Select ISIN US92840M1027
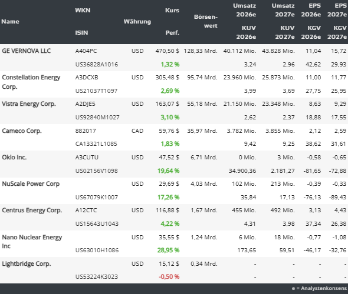Viewport: 348px width, 294px height. [97, 117]
